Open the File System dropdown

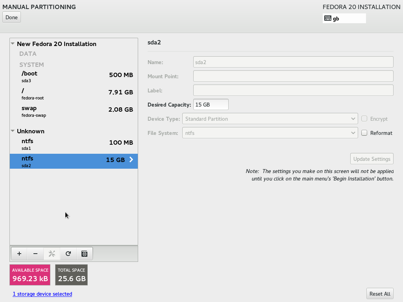click(x=270, y=133)
